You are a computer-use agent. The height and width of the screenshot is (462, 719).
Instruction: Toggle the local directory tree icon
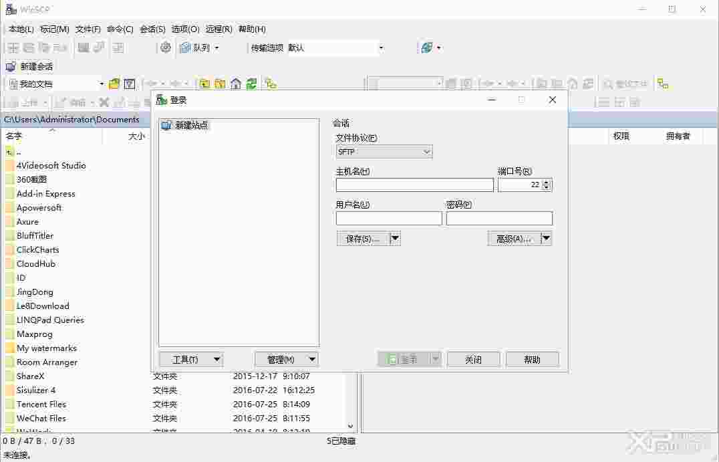click(271, 84)
